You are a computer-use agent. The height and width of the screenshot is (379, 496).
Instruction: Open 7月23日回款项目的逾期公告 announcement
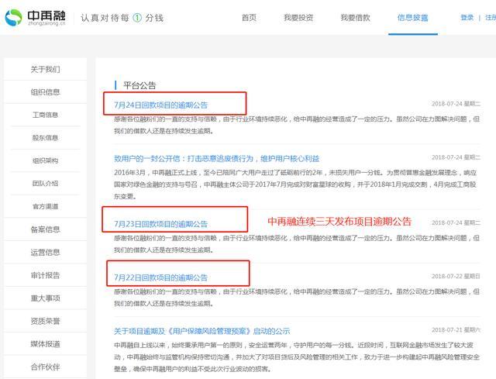pos(160,224)
